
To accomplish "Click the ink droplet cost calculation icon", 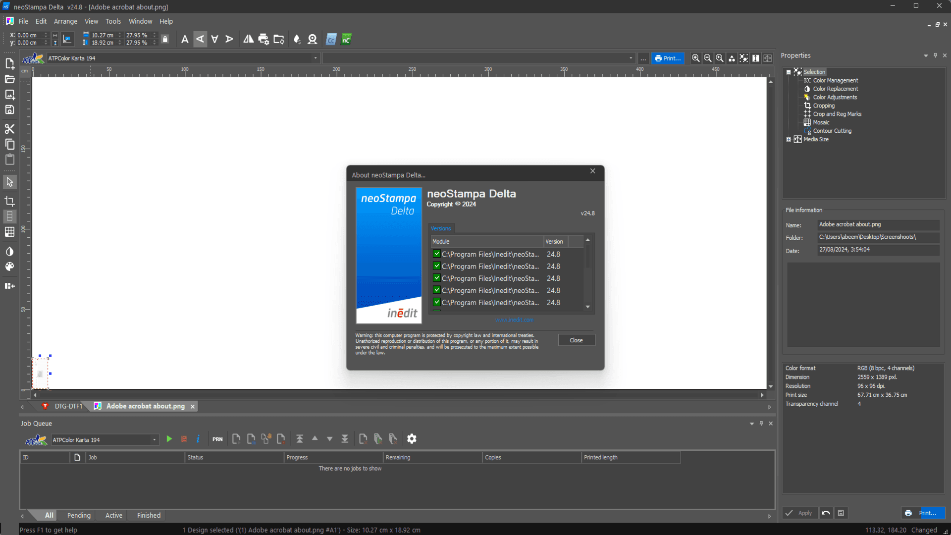I will 297,39.
